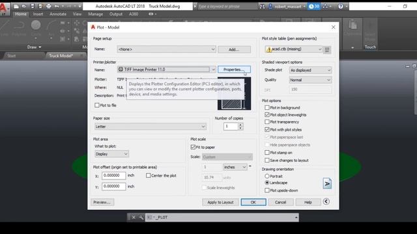The height and width of the screenshot is (234, 417).
Task: Click the ribbon minimize toggle icon
Action: click(x=151, y=14)
